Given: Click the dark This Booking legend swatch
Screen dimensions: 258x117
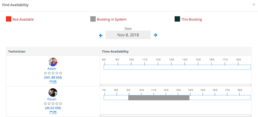Looking at the screenshot, I should (177, 19).
